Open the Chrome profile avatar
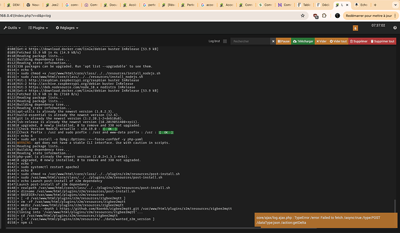The height and width of the screenshot is (233, 400). (337, 16)
